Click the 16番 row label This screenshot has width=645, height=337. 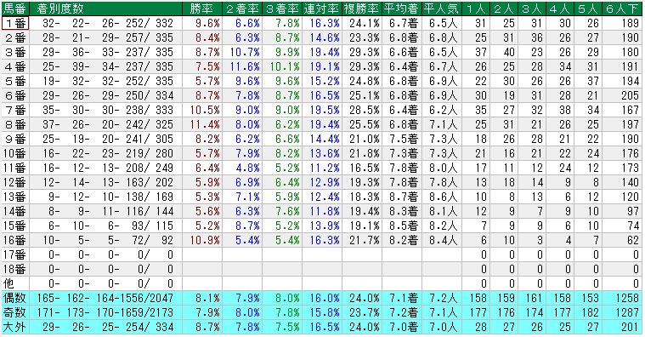pyautogui.click(x=15, y=240)
